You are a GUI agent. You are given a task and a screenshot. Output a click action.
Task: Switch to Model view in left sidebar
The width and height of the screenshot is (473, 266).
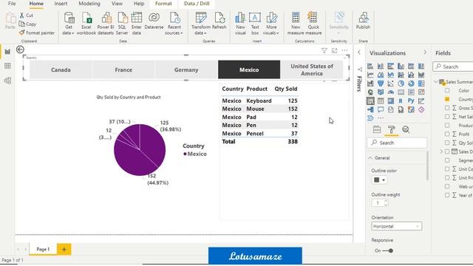[7, 81]
